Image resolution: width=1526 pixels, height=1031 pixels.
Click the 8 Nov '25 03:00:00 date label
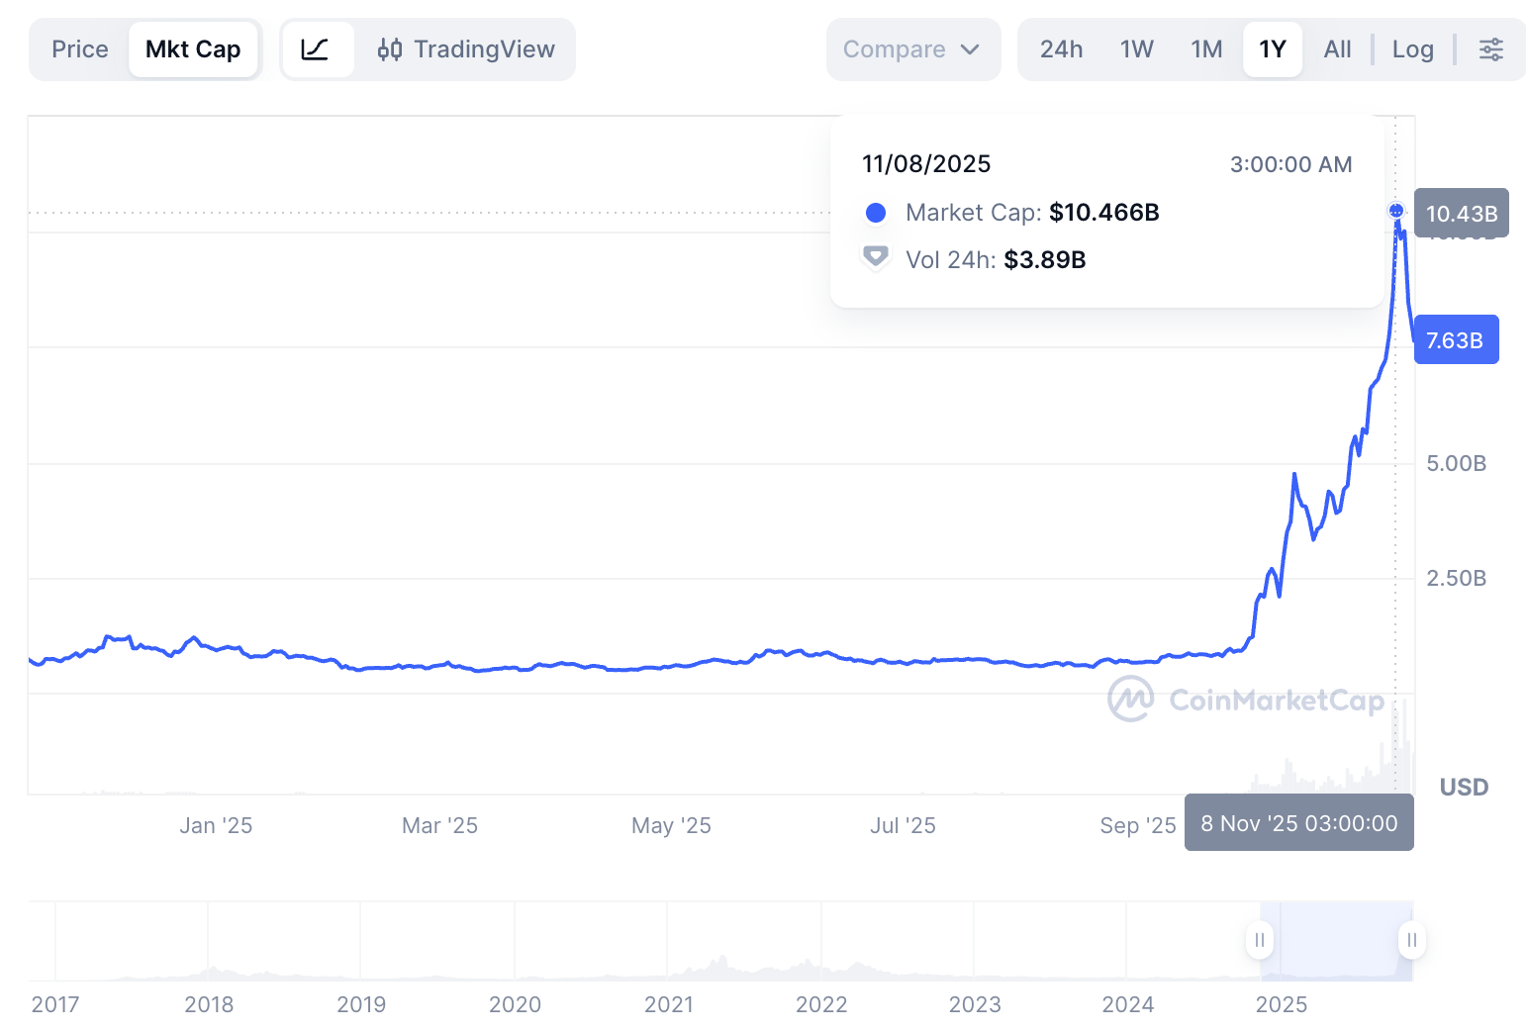(x=1299, y=823)
